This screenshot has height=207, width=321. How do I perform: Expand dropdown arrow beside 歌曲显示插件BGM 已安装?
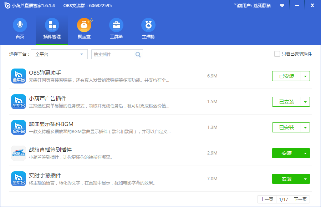click(x=305, y=127)
